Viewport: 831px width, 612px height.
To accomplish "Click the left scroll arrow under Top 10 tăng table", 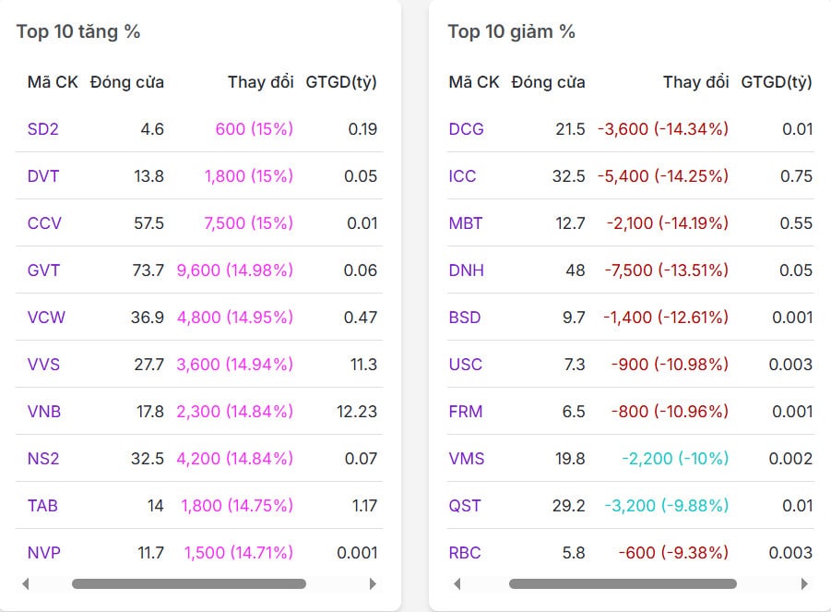I will pos(24,583).
